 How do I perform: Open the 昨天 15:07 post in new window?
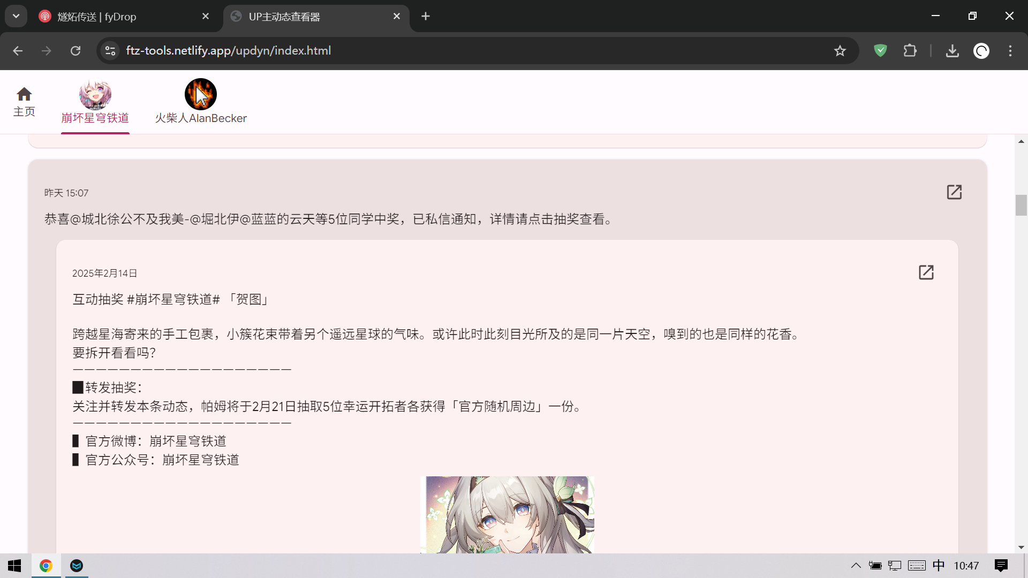(954, 192)
